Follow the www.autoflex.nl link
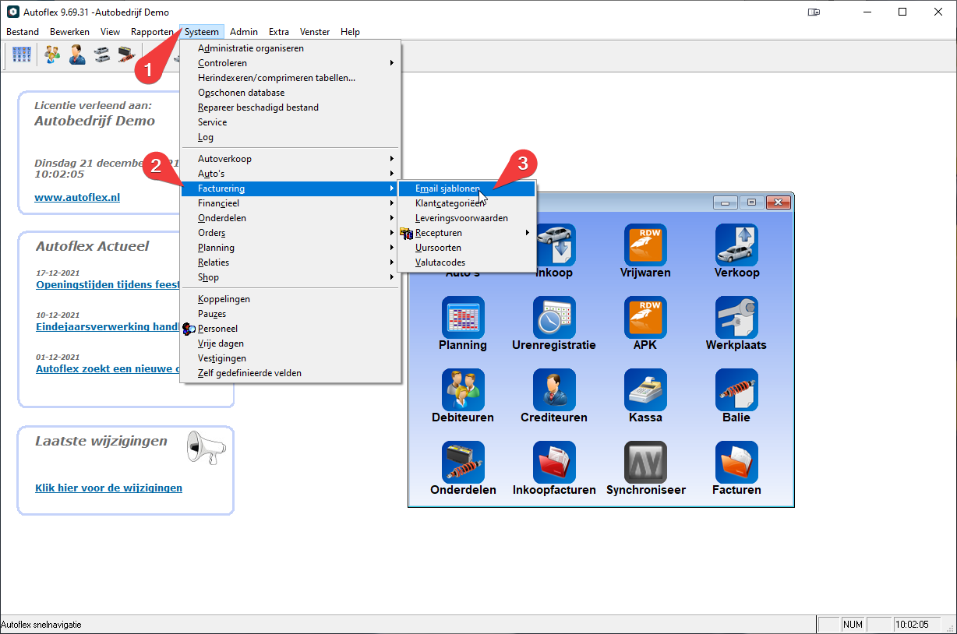957x634 pixels. pyautogui.click(x=77, y=198)
